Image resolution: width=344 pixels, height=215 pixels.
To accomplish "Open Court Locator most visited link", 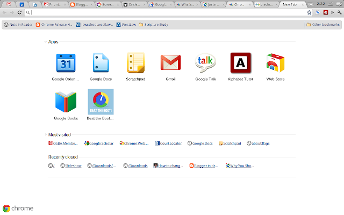I will click(x=168, y=144).
